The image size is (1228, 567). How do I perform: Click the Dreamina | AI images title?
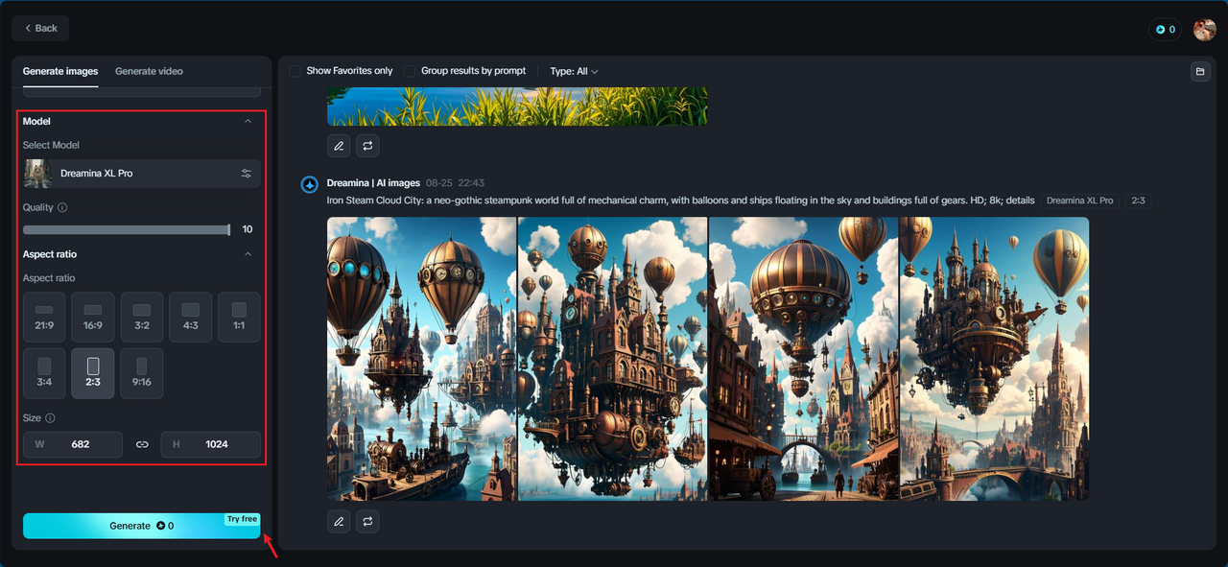click(373, 182)
